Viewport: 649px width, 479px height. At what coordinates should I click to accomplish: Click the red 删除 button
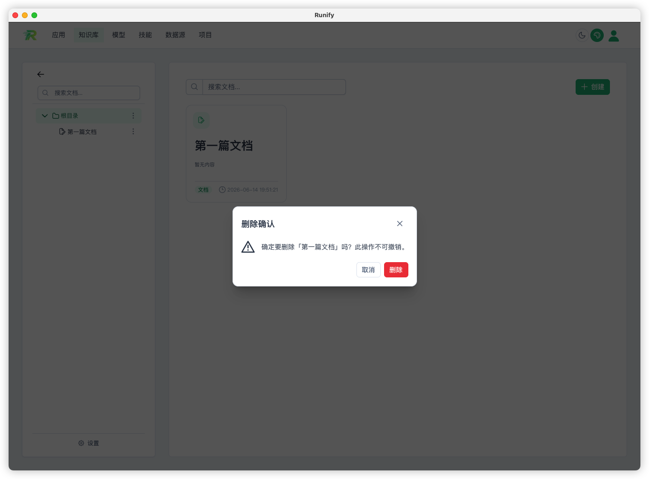396,270
